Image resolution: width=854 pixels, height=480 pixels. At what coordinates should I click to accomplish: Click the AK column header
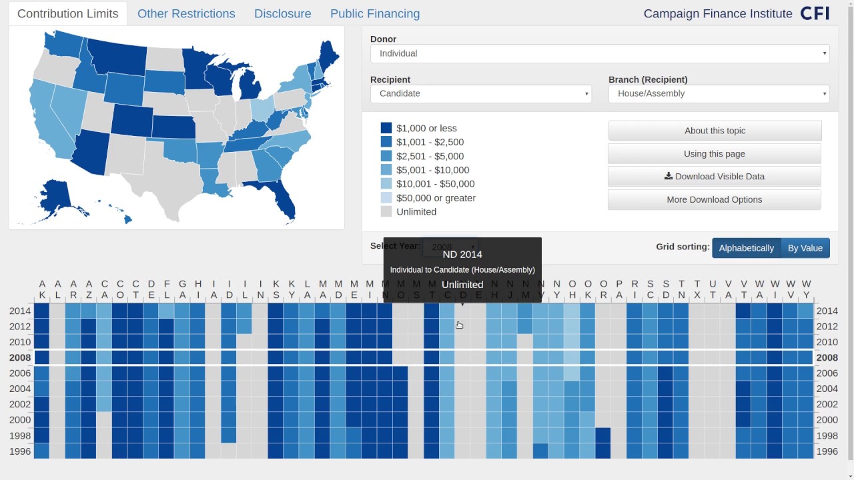[x=42, y=289]
